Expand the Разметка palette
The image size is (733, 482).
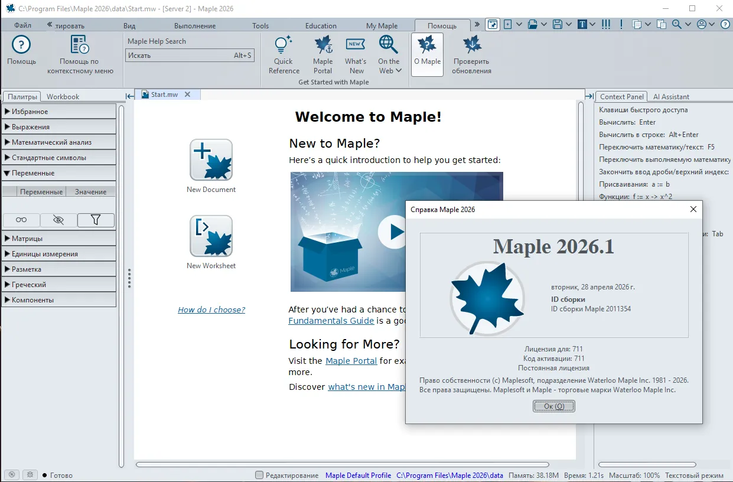59,269
